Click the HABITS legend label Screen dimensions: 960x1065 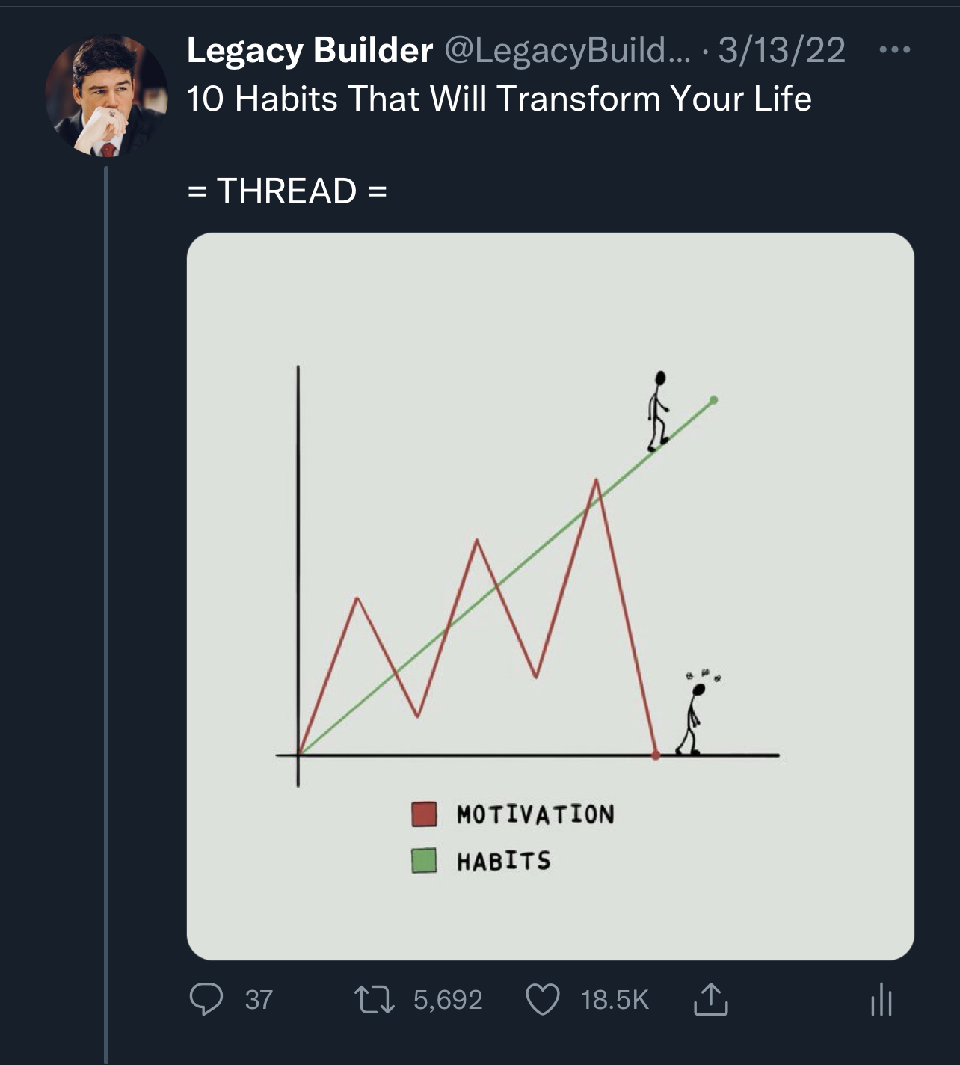point(504,861)
